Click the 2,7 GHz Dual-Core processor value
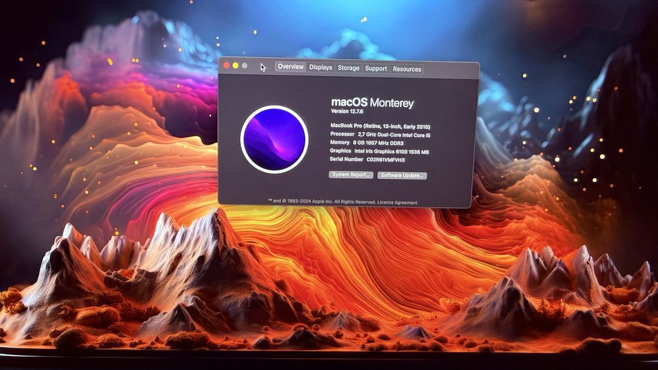This screenshot has width=658, height=370. point(394,135)
